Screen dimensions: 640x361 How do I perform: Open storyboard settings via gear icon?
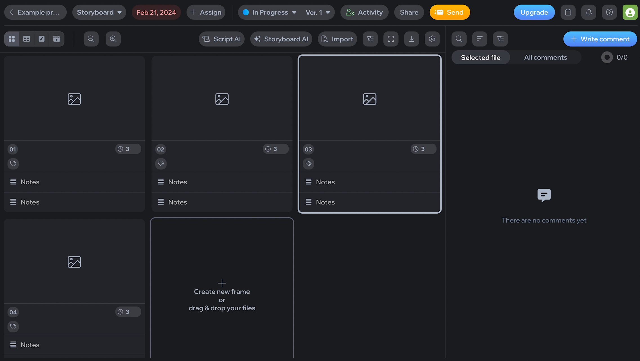[432, 39]
